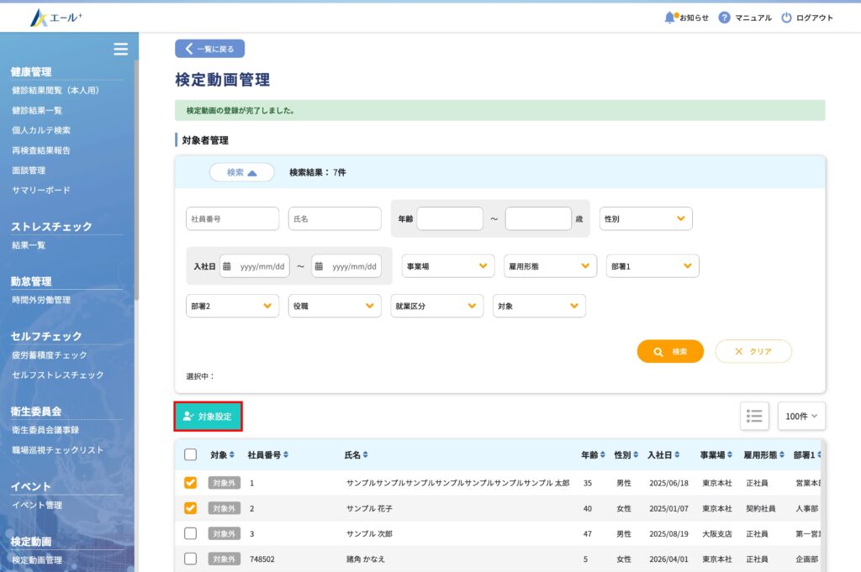This screenshot has height=572, width=861.
Task: Click the ログアウト power icon
Action: [x=786, y=17]
